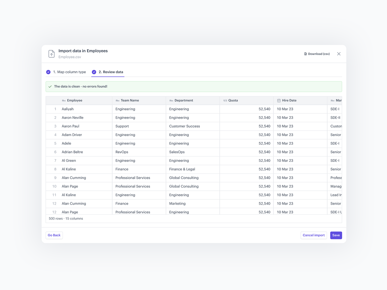Select the Abc type icon on Employee column
The width and height of the screenshot is (387, 290).
63,100
